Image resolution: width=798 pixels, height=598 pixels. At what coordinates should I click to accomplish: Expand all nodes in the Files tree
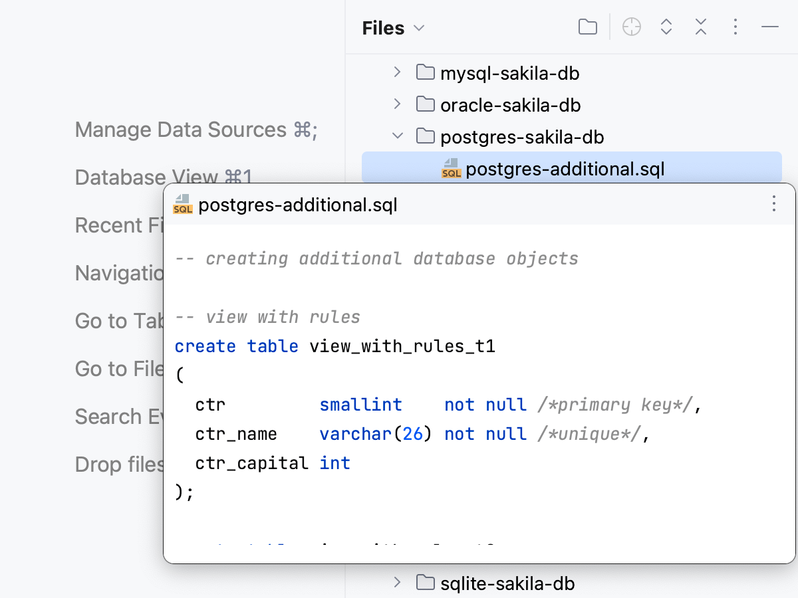point(666,27)
